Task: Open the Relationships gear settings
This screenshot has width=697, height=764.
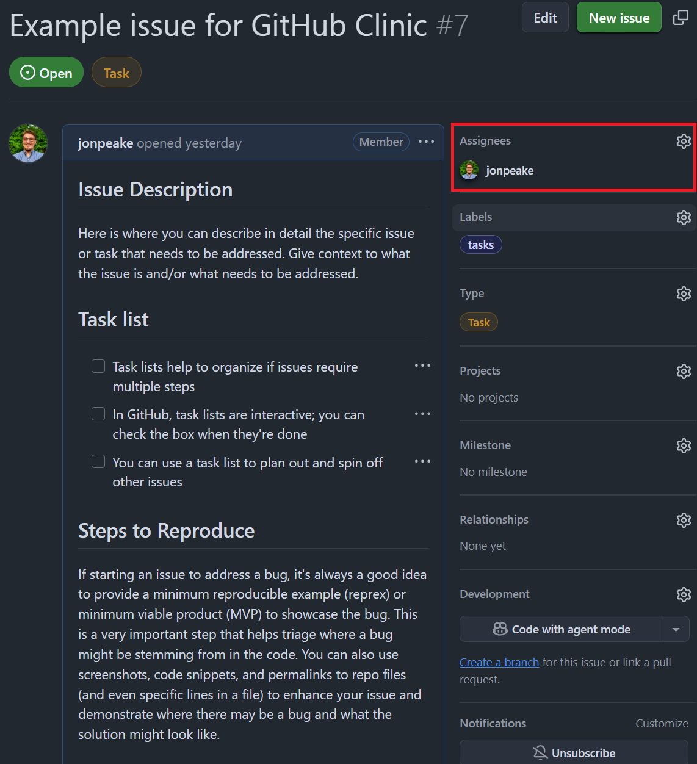Action: pyautogui.click(x=683, y=520)
